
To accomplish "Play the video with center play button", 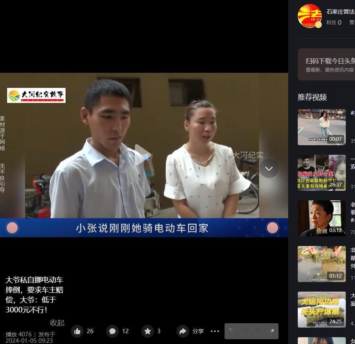I will [142, 155].
